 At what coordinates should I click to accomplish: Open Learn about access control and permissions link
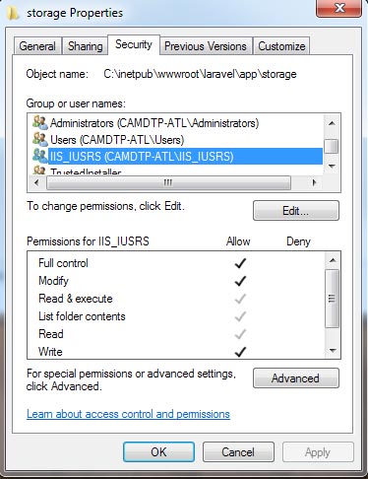coord(128,414)
